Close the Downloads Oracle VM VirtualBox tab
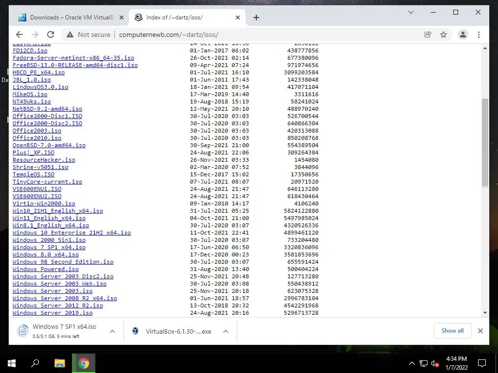 point(121,17)
